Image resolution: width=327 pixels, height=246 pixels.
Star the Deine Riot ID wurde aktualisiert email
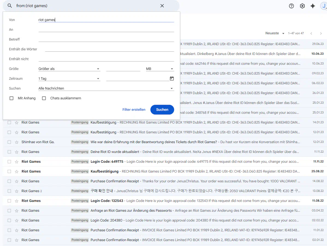[x=17, y=152]
